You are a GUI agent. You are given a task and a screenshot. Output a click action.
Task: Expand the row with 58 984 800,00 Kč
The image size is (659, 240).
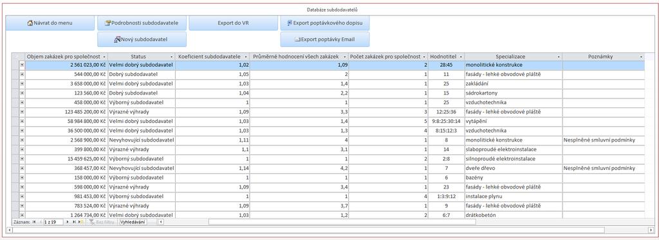(22, 121)
